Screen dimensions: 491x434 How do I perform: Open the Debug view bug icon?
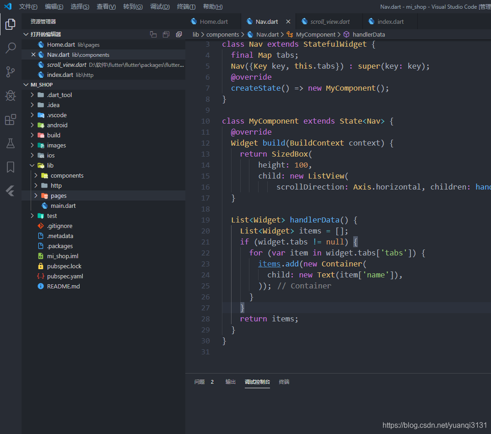pyautogui.click(x=11, y=96)
